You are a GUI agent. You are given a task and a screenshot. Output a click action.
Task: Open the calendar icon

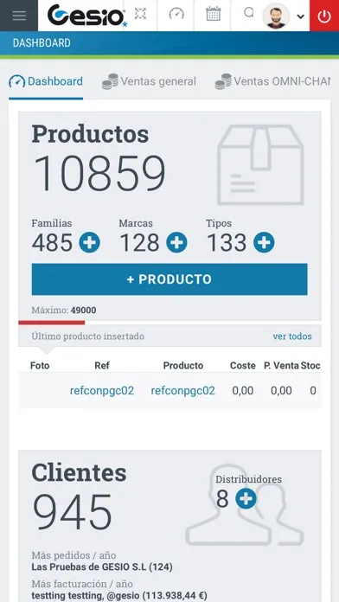point(213,14)
